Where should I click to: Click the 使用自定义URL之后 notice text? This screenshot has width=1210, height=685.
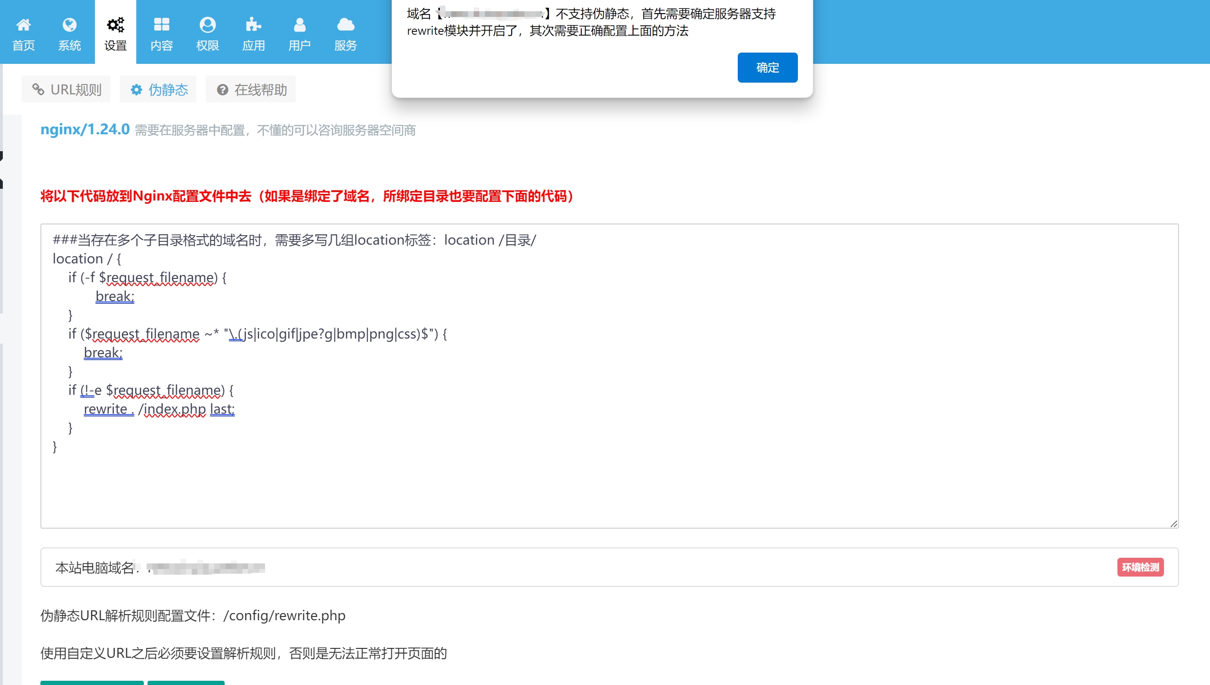[x=243, y=653]
